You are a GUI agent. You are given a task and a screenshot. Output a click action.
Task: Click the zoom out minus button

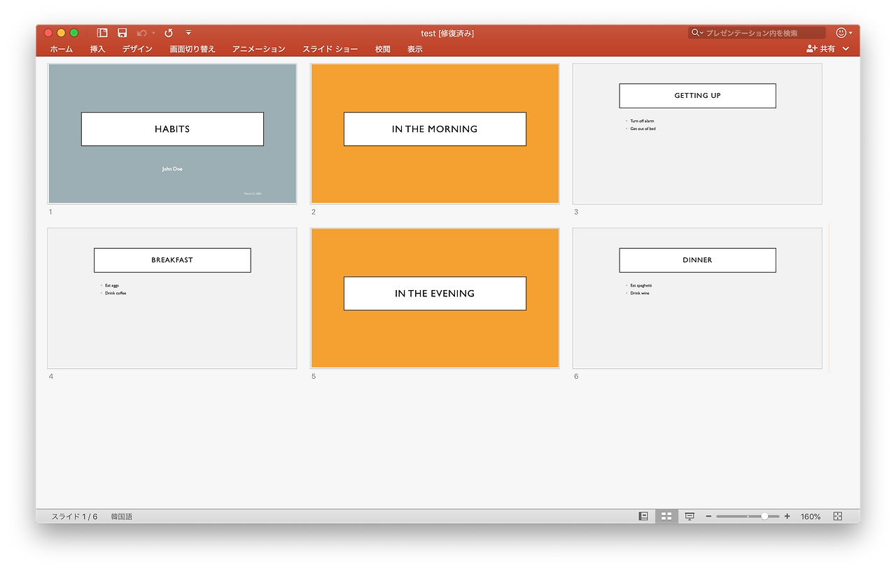pyautogui.click(x=708, y=516)
